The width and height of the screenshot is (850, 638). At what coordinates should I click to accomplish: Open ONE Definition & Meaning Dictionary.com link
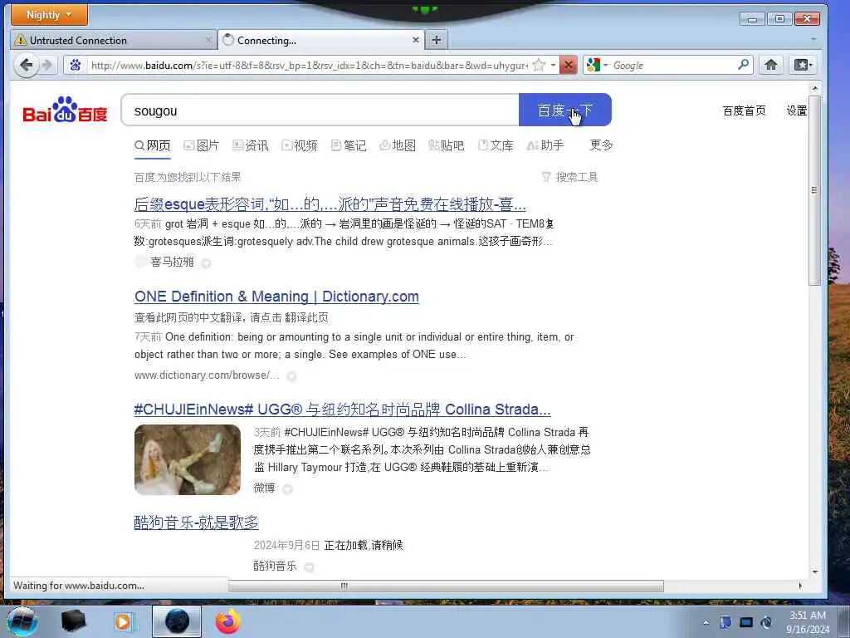point(276,297)
